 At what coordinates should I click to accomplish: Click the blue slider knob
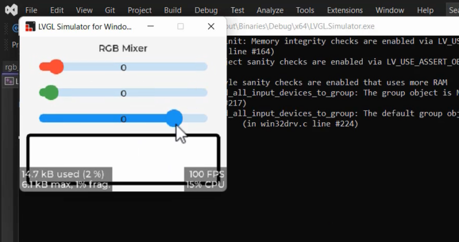pos(174,118)
